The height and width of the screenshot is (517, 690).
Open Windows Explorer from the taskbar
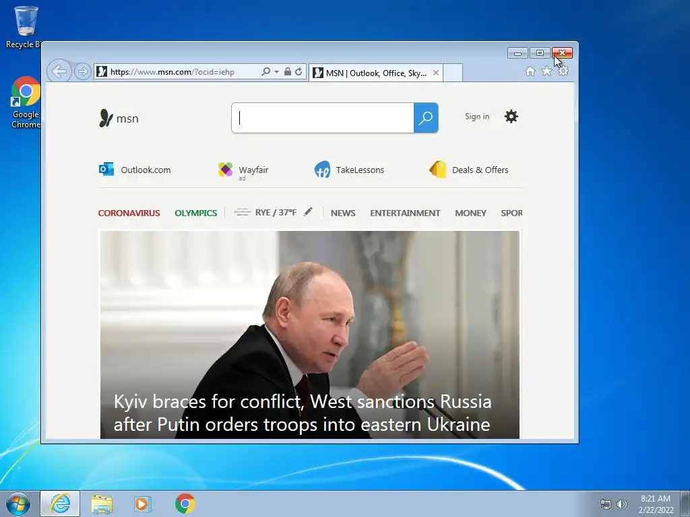pos(102,504)
